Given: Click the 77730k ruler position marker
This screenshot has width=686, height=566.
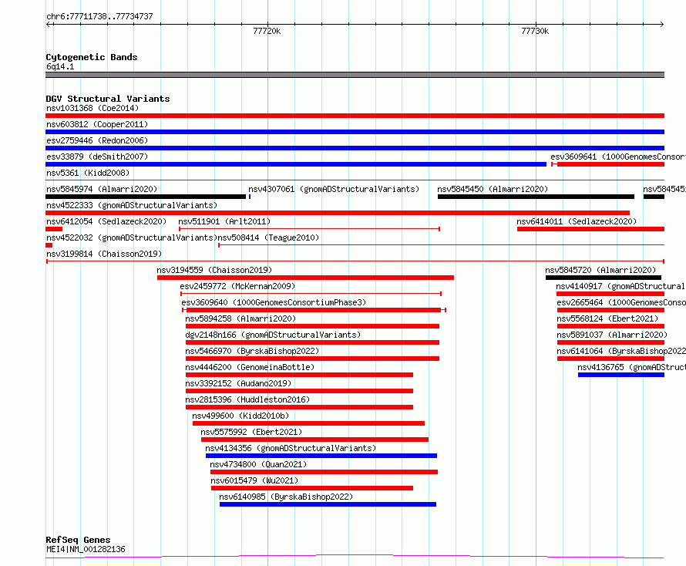Looking at the screenshot, I should 535,31.
